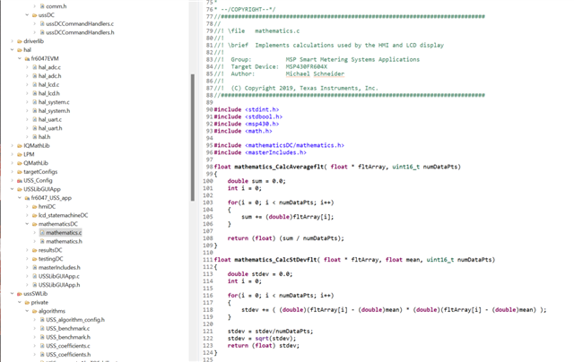Image resolution: width=574 pixels, height=362 pixels.
Task: Open comm.h file in tree
Action: [x=56, y=6]
